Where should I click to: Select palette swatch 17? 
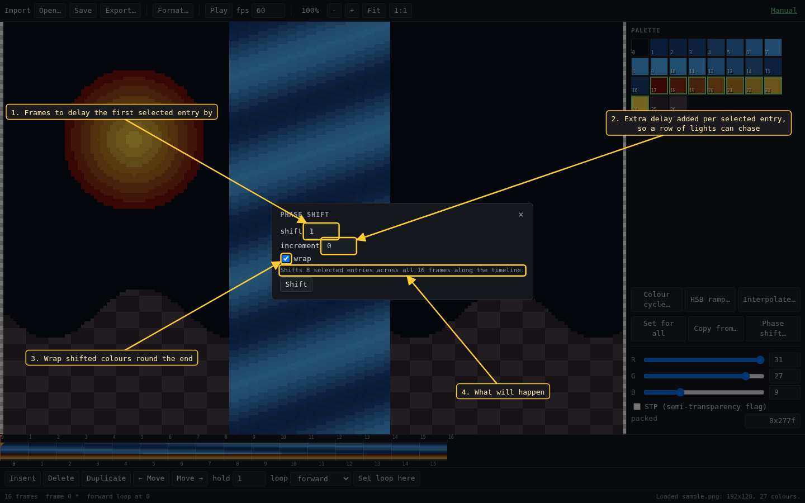[x=659, y=86]
